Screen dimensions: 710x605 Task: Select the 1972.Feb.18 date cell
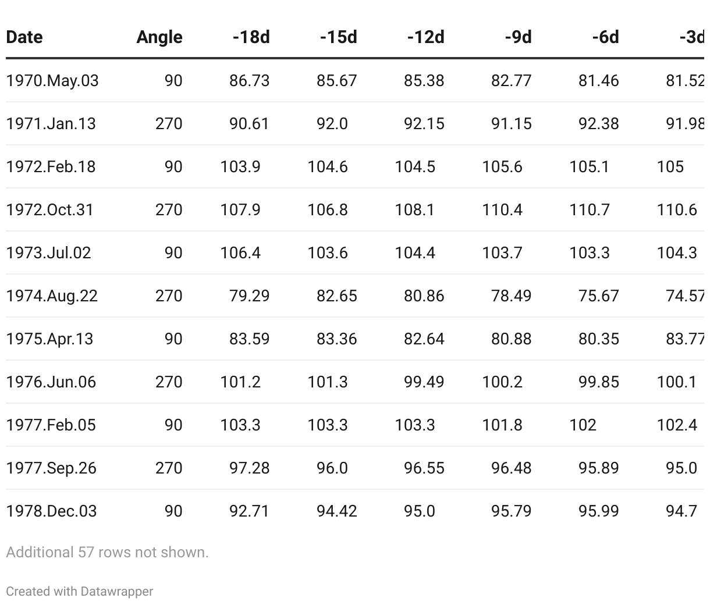coord(51,166)
